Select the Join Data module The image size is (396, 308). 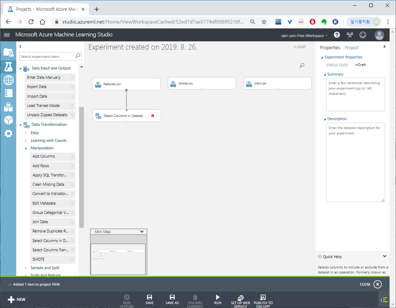[52, 222]
